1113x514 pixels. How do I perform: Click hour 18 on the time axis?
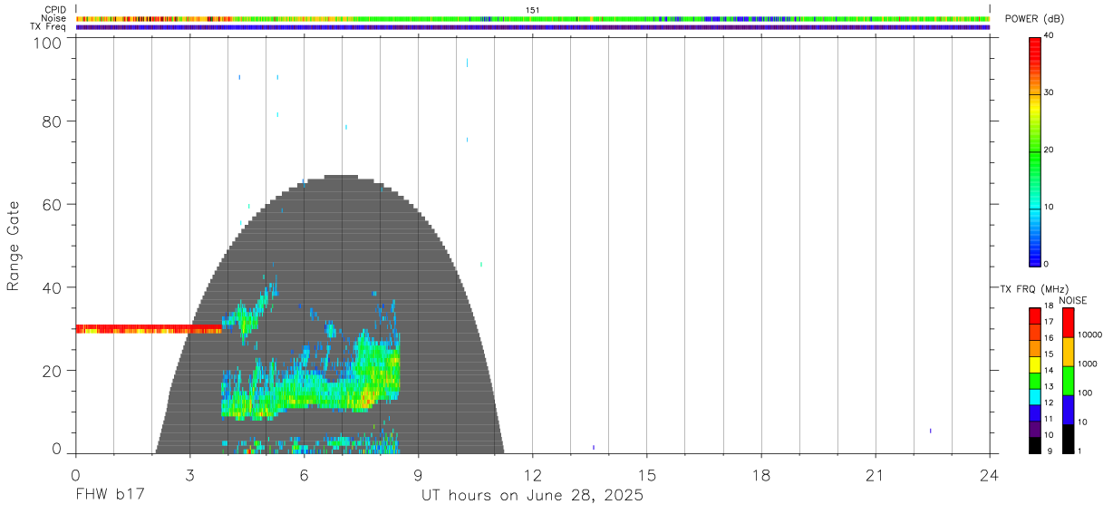[x=760, y=476]
